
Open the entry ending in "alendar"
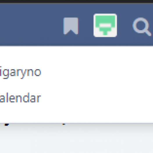pyautogui.click(x=20, y=98)
